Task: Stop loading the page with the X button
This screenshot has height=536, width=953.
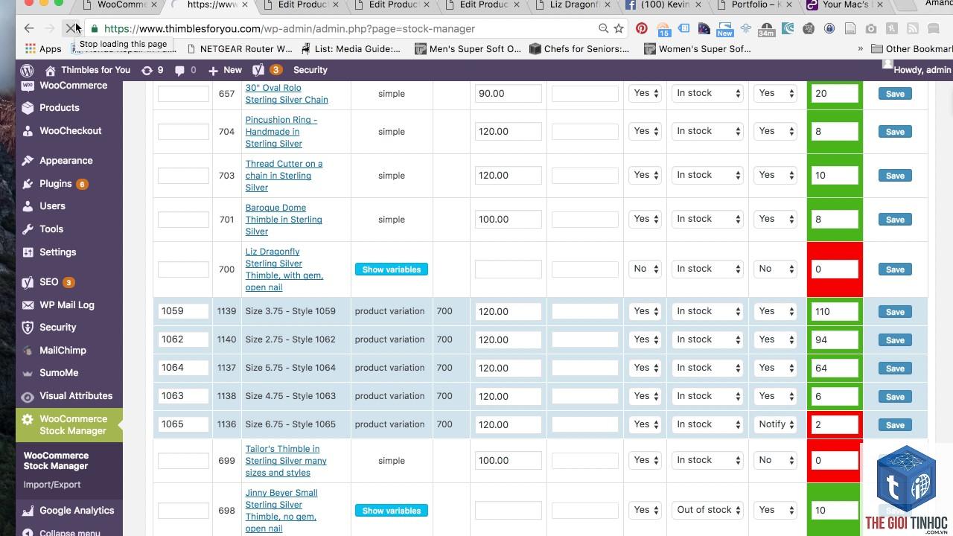Action: click(71, 28)
